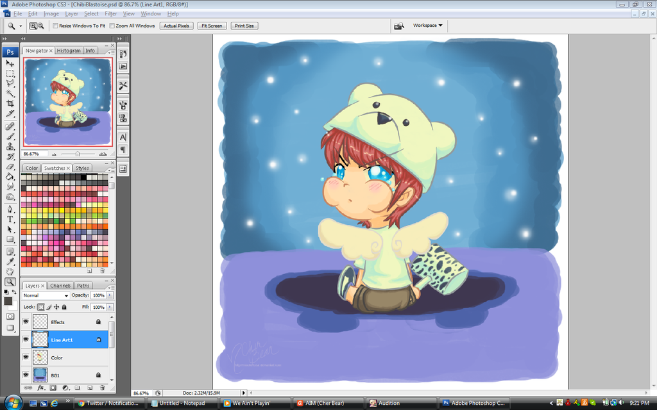This screenshot has height=410, width=657.
Task: Check the Zoom All Windows option
Action: (112, 26)
